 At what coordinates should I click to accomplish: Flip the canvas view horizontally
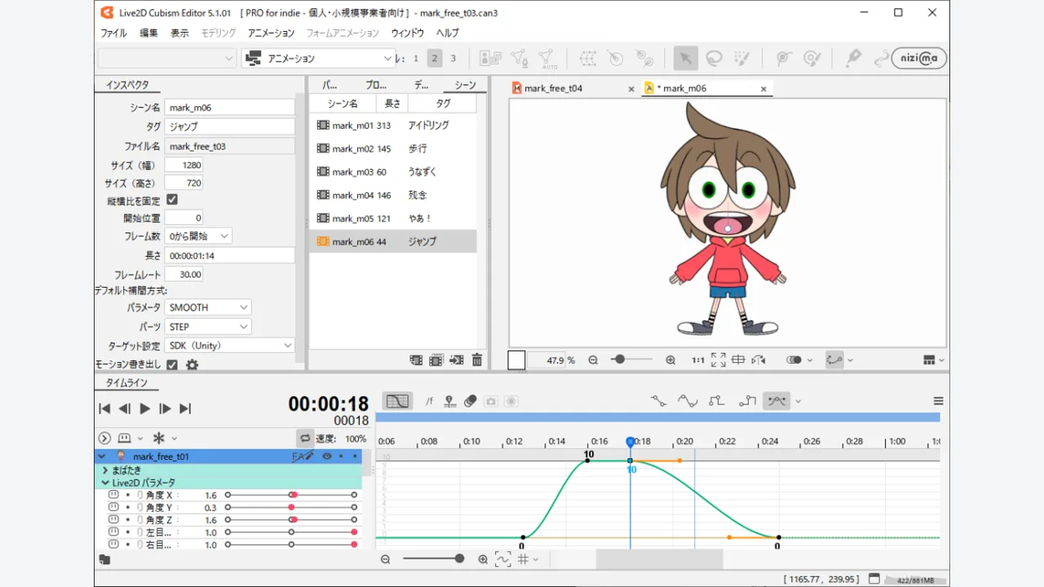pos(759,360)
